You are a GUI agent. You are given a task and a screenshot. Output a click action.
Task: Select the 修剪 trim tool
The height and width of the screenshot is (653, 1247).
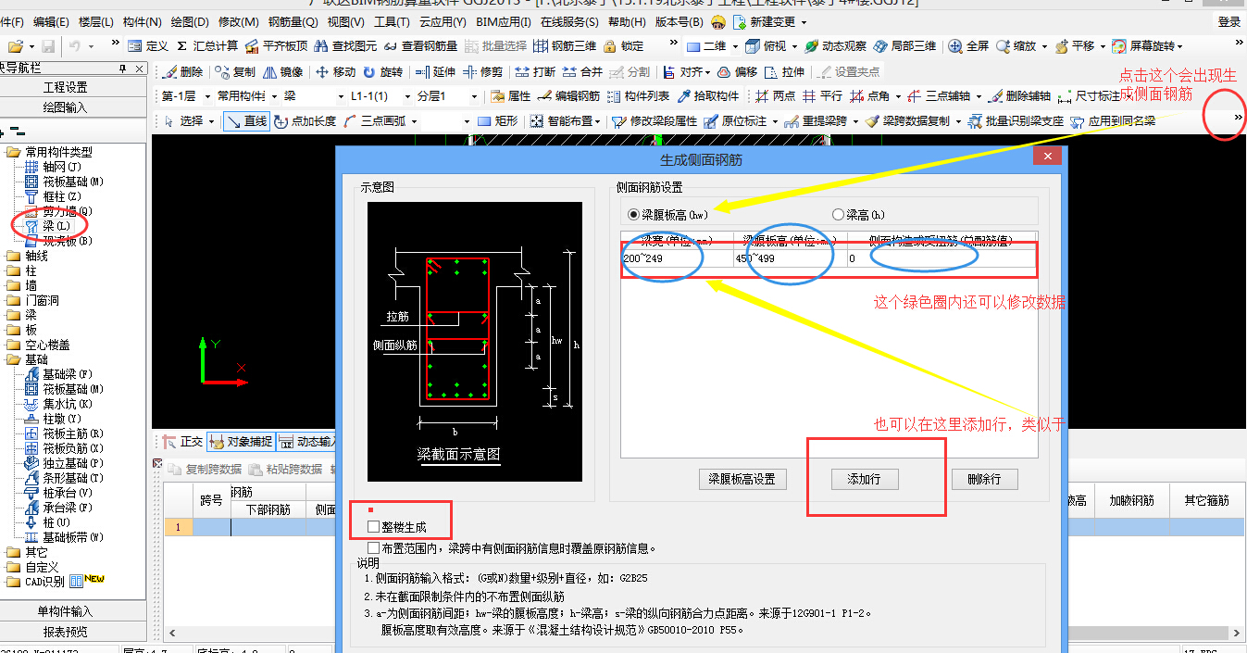483,71
